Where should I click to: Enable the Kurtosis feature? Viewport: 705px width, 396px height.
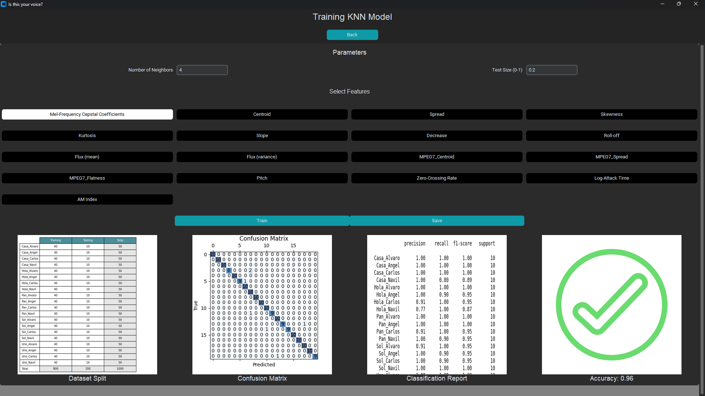coord(87,135)
